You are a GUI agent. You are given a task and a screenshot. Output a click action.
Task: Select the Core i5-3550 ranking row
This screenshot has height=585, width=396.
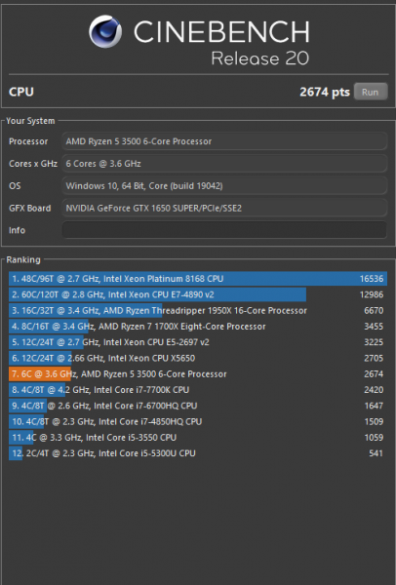click(198, 437)
